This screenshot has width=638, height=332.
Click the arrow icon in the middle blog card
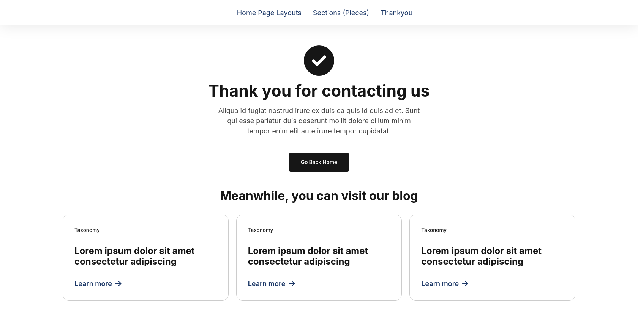292,283
